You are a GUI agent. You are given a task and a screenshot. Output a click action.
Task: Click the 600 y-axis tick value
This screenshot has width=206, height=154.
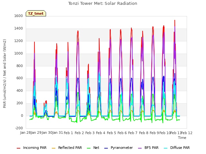coord(20,78)
